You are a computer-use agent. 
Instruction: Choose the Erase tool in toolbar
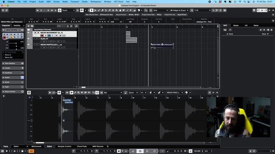102,10
